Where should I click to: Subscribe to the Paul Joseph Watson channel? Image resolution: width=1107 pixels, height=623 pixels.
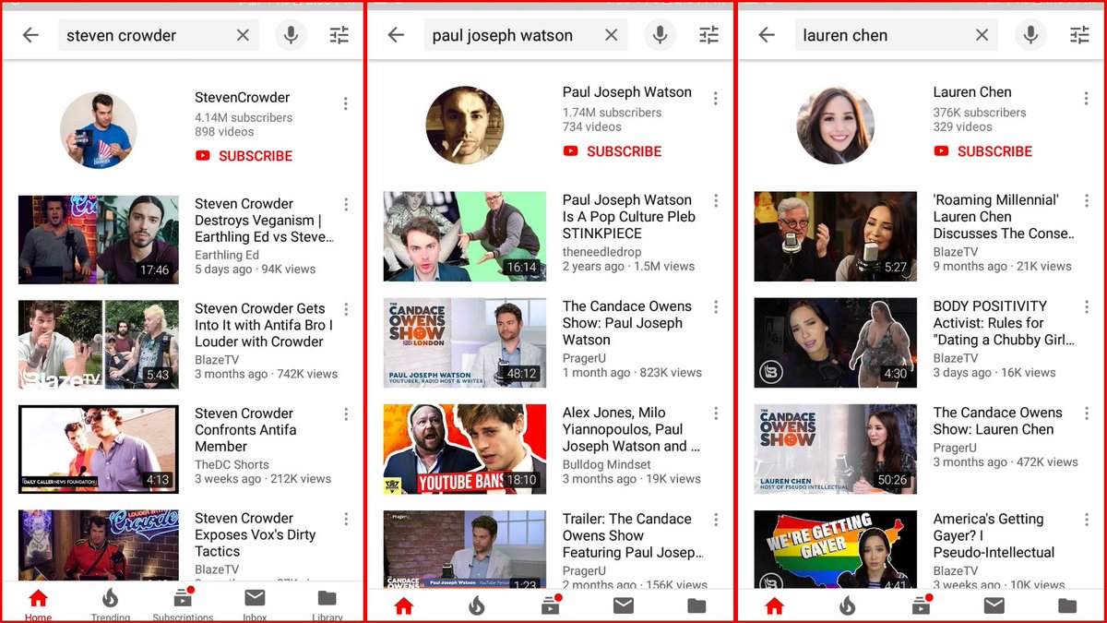613,151
